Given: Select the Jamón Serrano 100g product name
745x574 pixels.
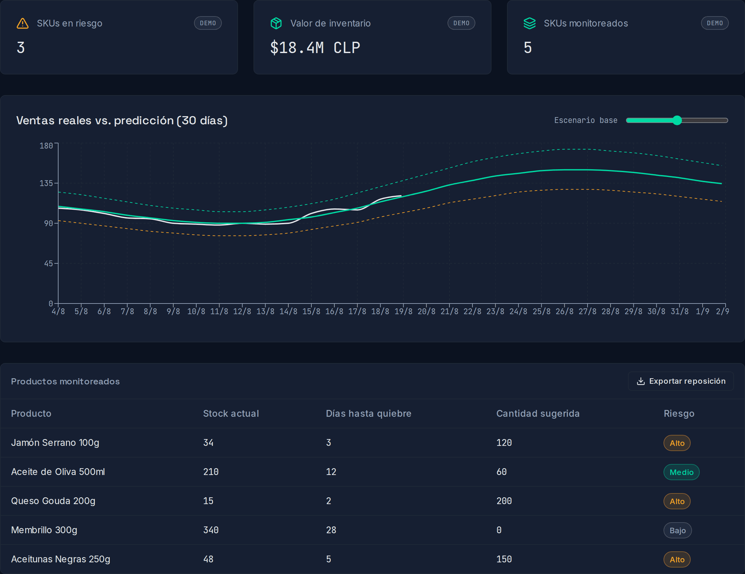Looking at the screenshot, I should pos(55,443).
